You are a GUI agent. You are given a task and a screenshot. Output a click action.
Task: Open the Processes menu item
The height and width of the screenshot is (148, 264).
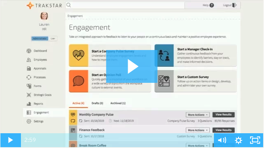(x=39, y=77)
